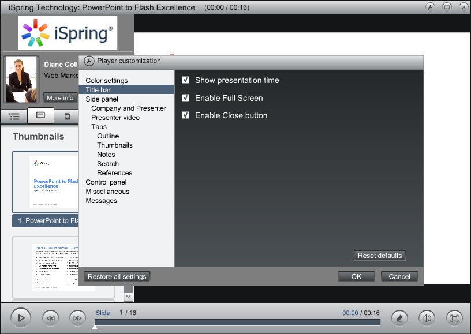Select Search in settings tree
The image size is (471, 334).
click(x=108, y=164)
